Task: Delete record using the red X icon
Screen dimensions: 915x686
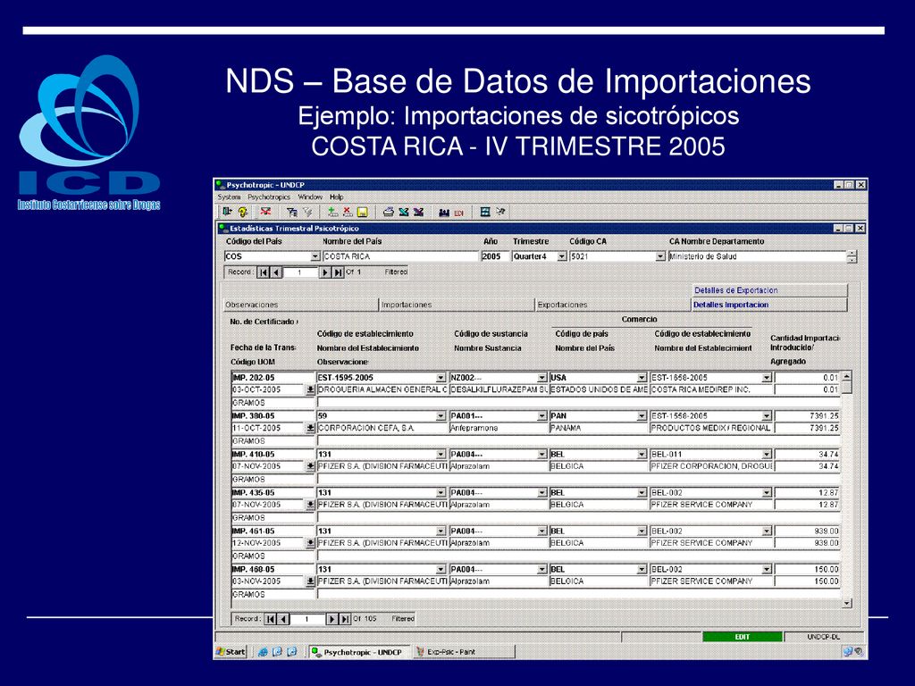Action: pos(348,213)
